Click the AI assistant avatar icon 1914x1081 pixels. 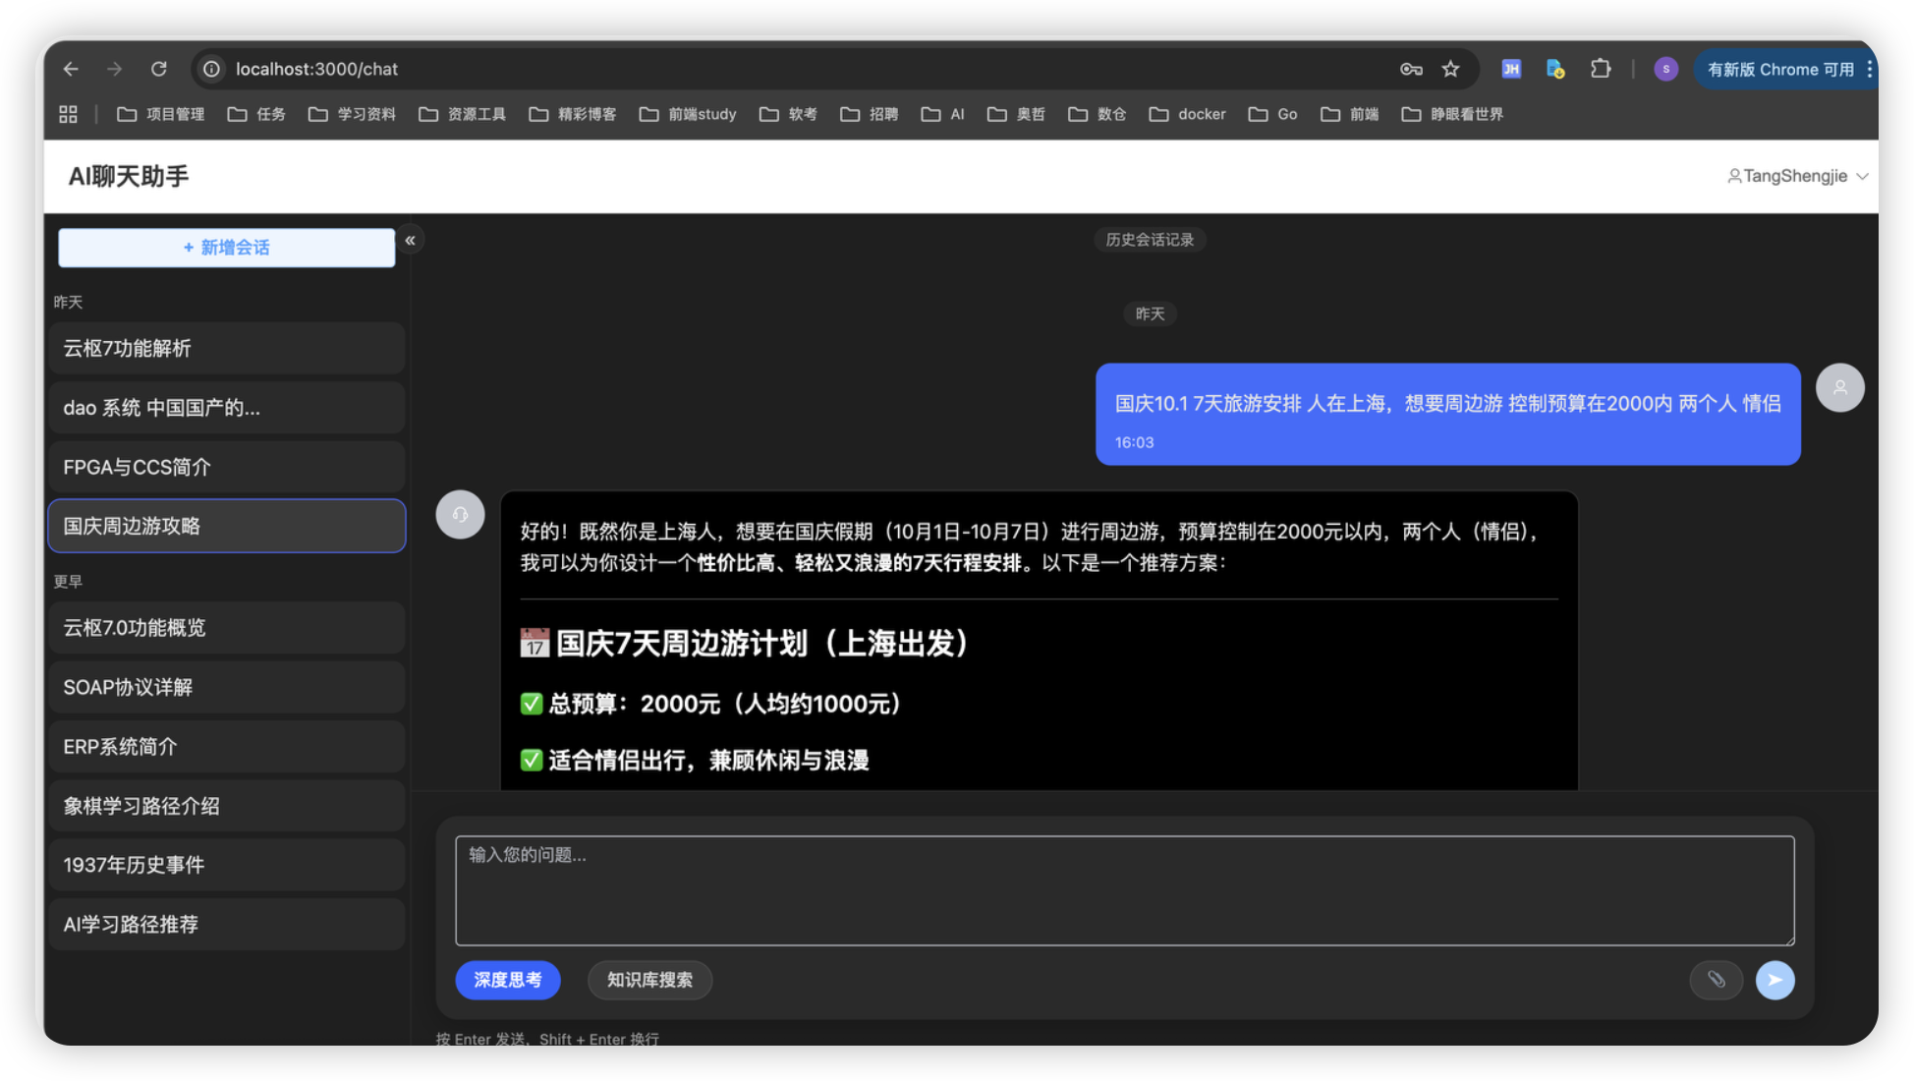tap(460, 515)
